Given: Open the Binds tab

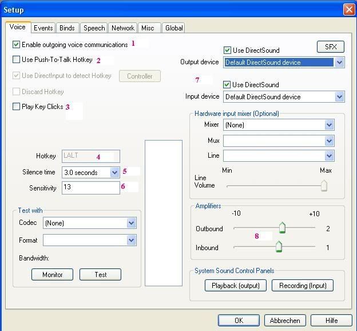Looking at the screenshot, I should pos(67,28).
